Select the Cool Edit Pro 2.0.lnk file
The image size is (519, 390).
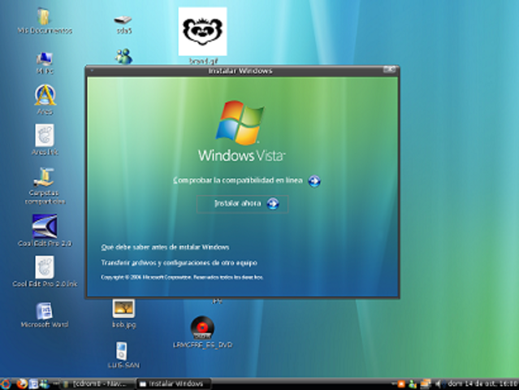(x=45, y=267)
